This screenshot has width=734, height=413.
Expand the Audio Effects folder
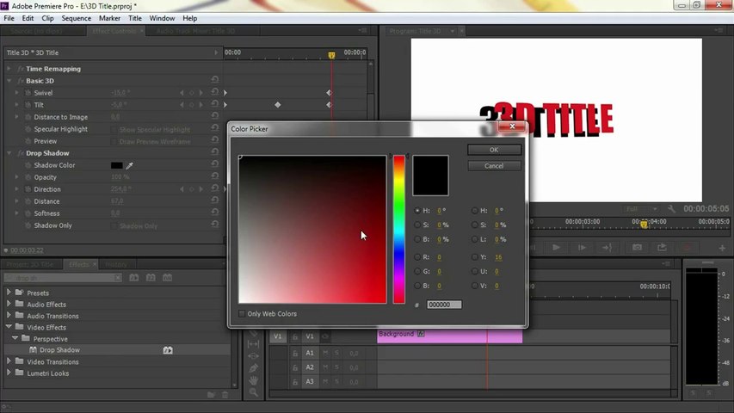(x=9, y=304)
